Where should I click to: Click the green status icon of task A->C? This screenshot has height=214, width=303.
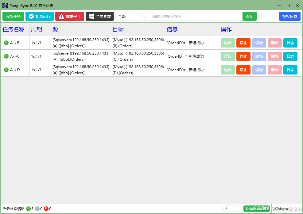click(x=6, y=56)
